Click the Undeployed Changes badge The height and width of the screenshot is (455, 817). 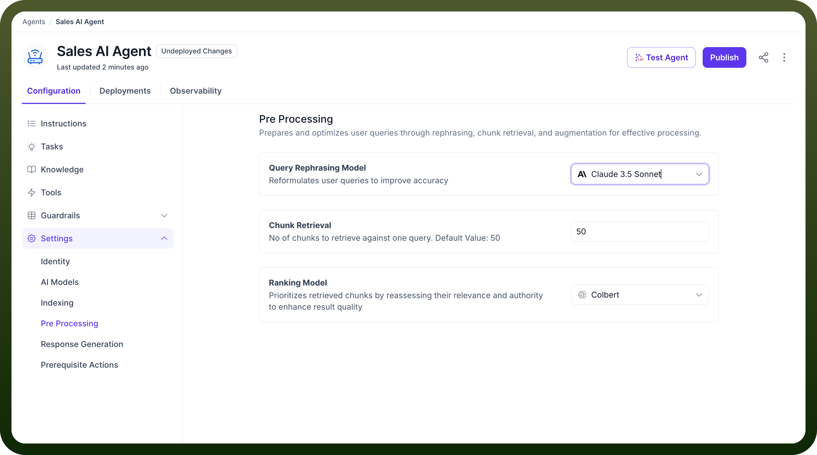point(196,51)
